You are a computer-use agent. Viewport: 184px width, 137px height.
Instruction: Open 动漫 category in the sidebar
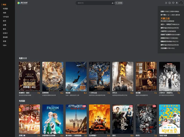[5, 25]
